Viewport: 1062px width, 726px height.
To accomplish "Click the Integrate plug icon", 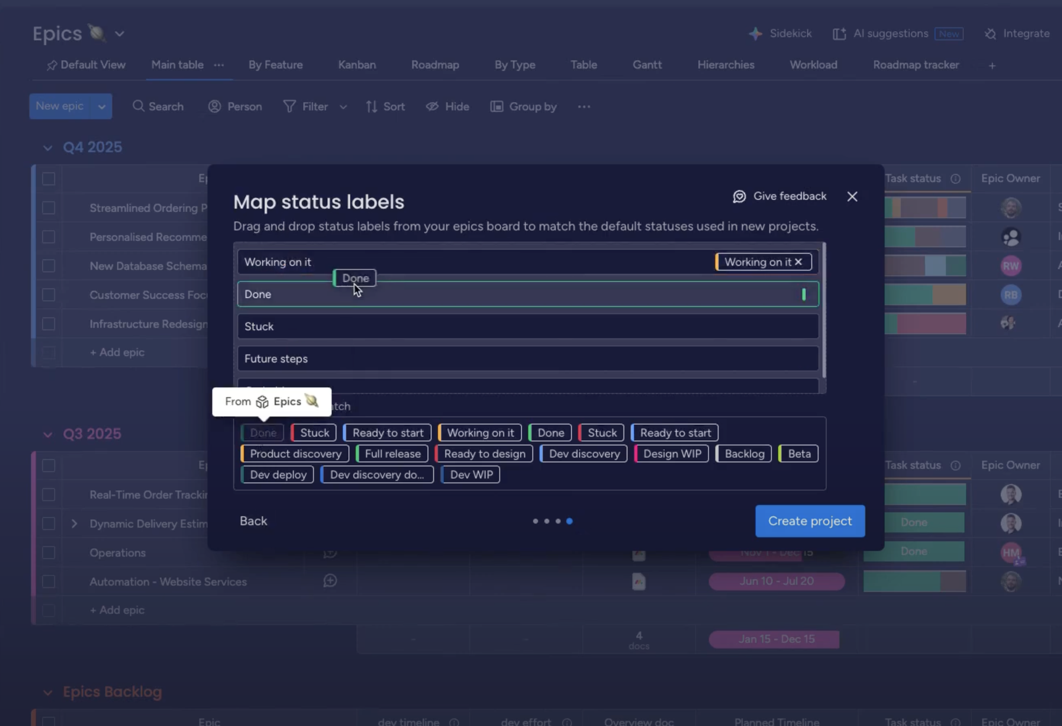I will click(x=990, y=34).
